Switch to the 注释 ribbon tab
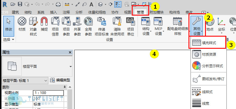Image resolution: width=236 pixels, height=109 pixels. click(66, 12)
